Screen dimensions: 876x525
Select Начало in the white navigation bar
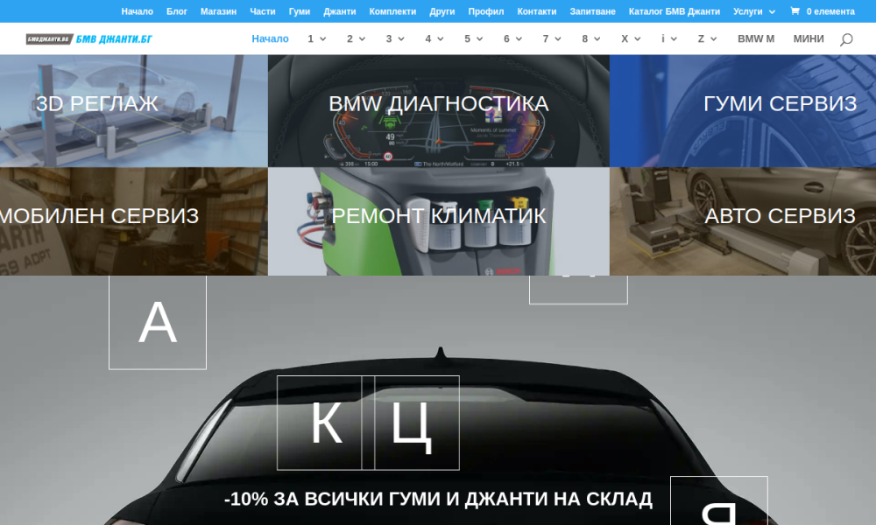click(x=270, y=38)
